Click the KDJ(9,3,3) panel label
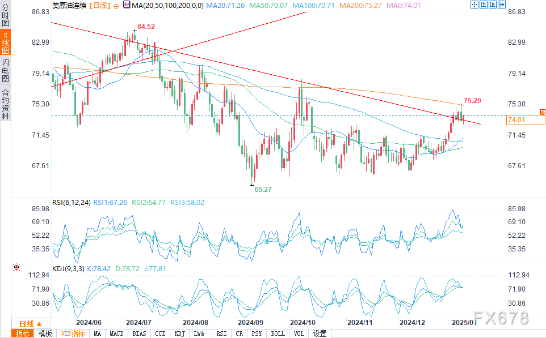 click(x=68, y=269)
